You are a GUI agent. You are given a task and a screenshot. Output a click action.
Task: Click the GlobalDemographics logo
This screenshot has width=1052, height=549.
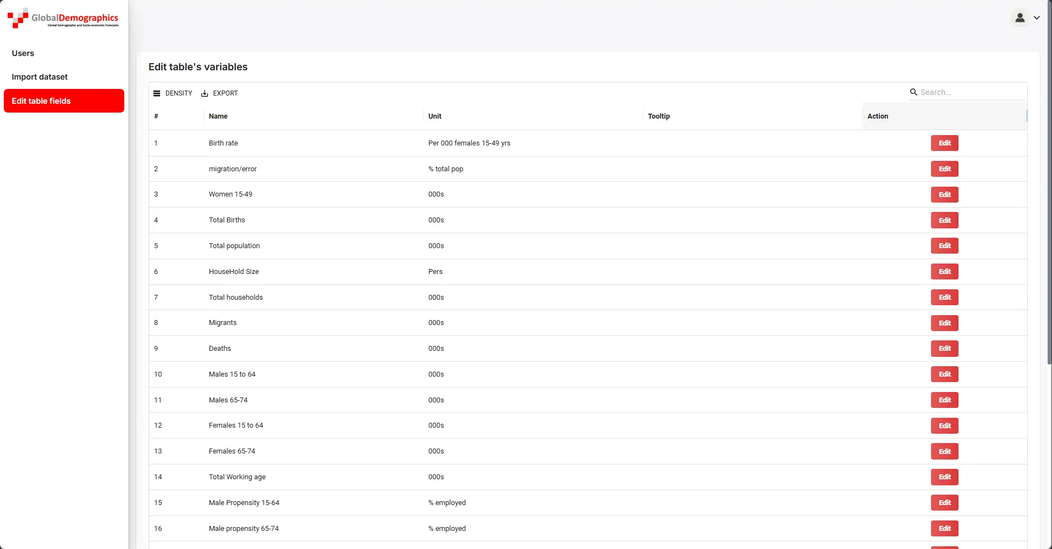point(63,18)
